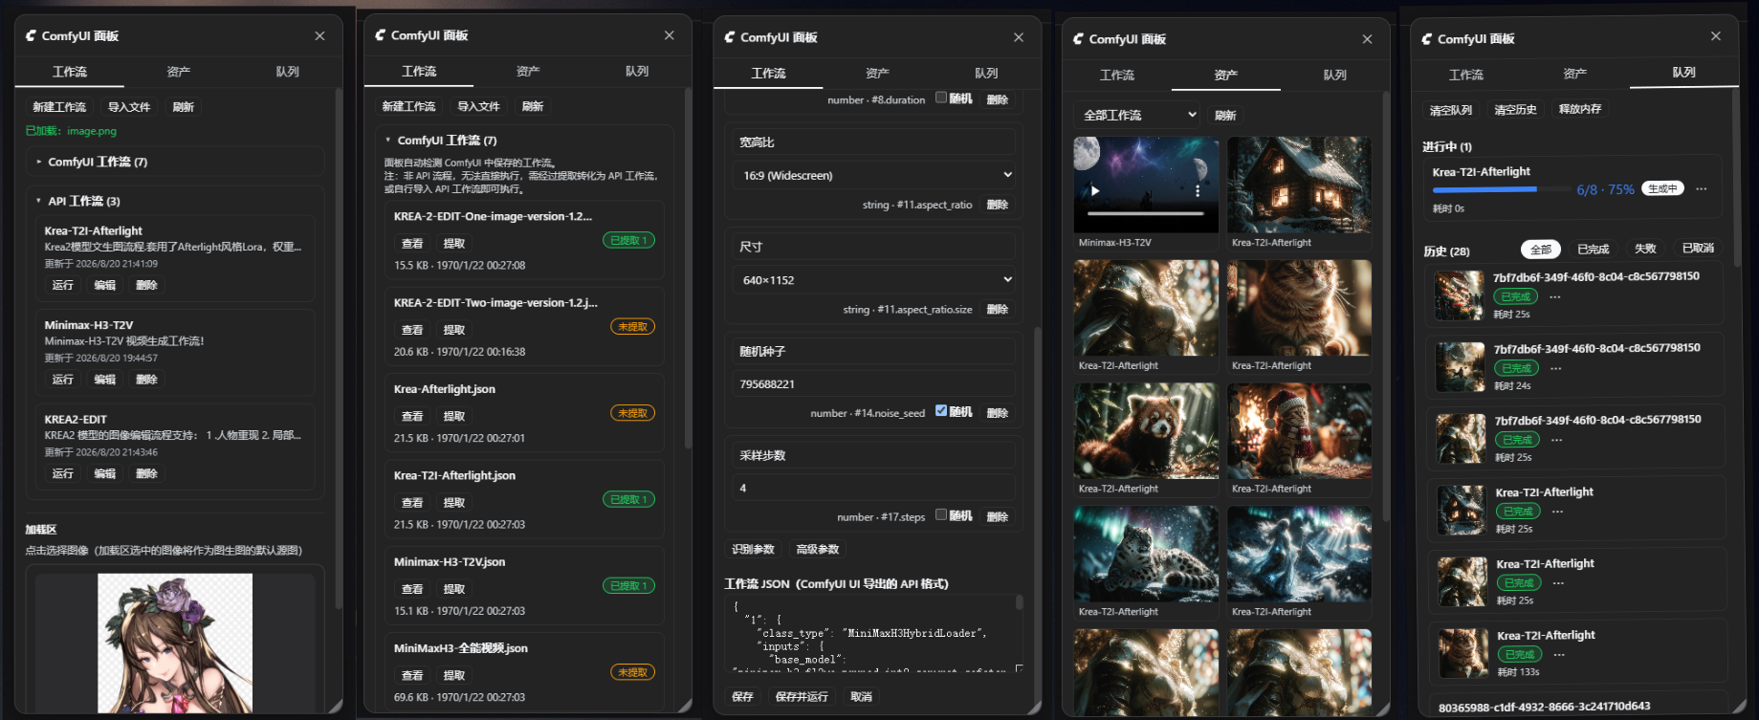Switch to 工作流 tab in the assets panel
Image resolution: width=1759 pixels, height=720 pixels.
pos(1117,75)
